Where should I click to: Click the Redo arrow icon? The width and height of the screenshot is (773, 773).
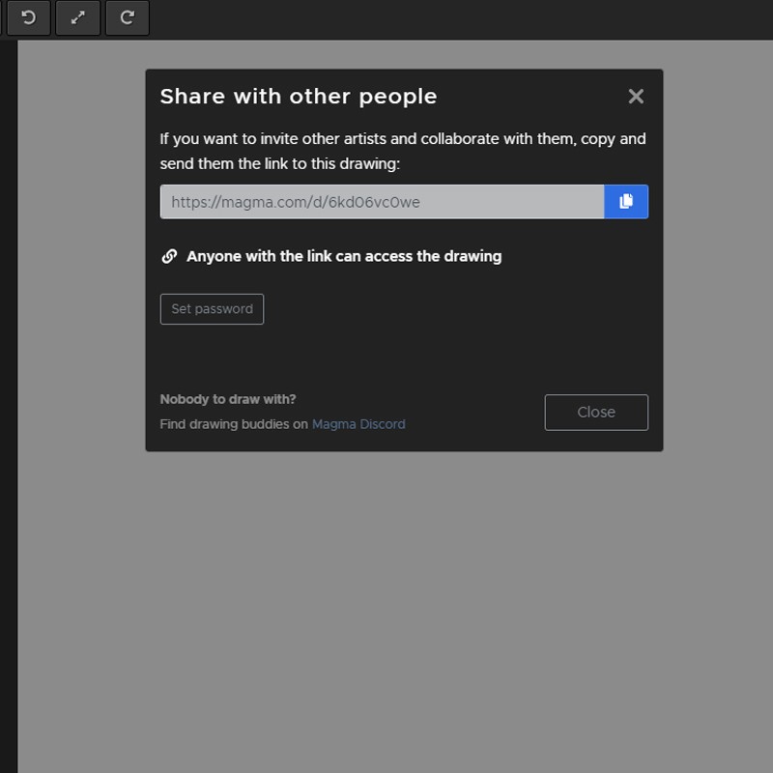tap(127, 17)
